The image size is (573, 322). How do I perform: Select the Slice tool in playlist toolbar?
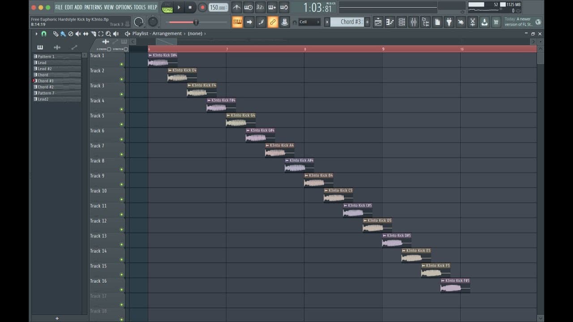pos(94,34)
